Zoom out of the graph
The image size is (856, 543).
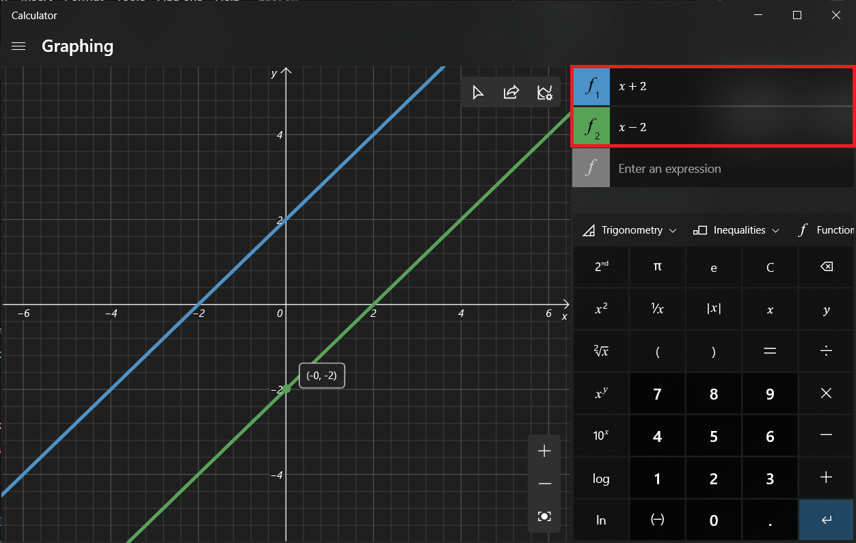[x=544, y=484]
